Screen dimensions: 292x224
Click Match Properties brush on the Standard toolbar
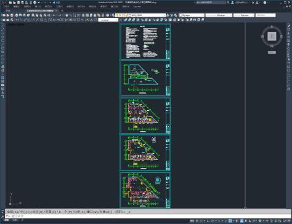click(44, 15)
